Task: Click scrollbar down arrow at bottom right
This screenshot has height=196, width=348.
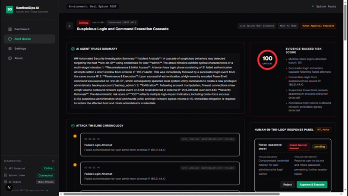Action: click(345, 190)
